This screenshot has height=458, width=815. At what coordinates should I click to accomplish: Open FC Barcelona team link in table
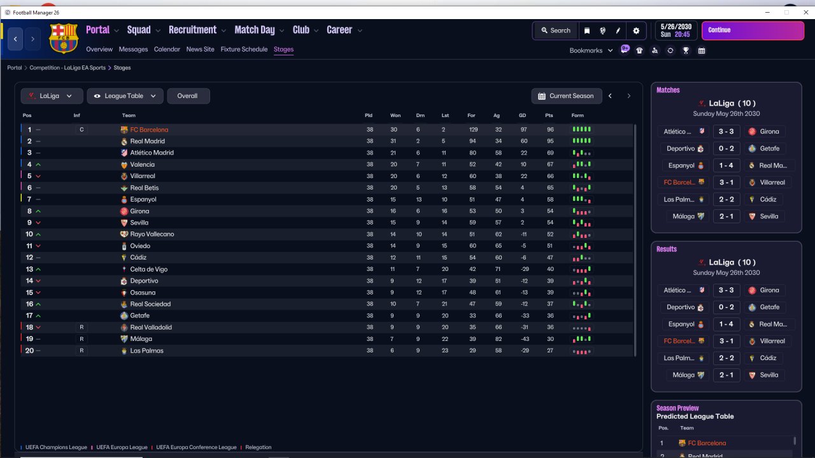[x=149, y=130]
